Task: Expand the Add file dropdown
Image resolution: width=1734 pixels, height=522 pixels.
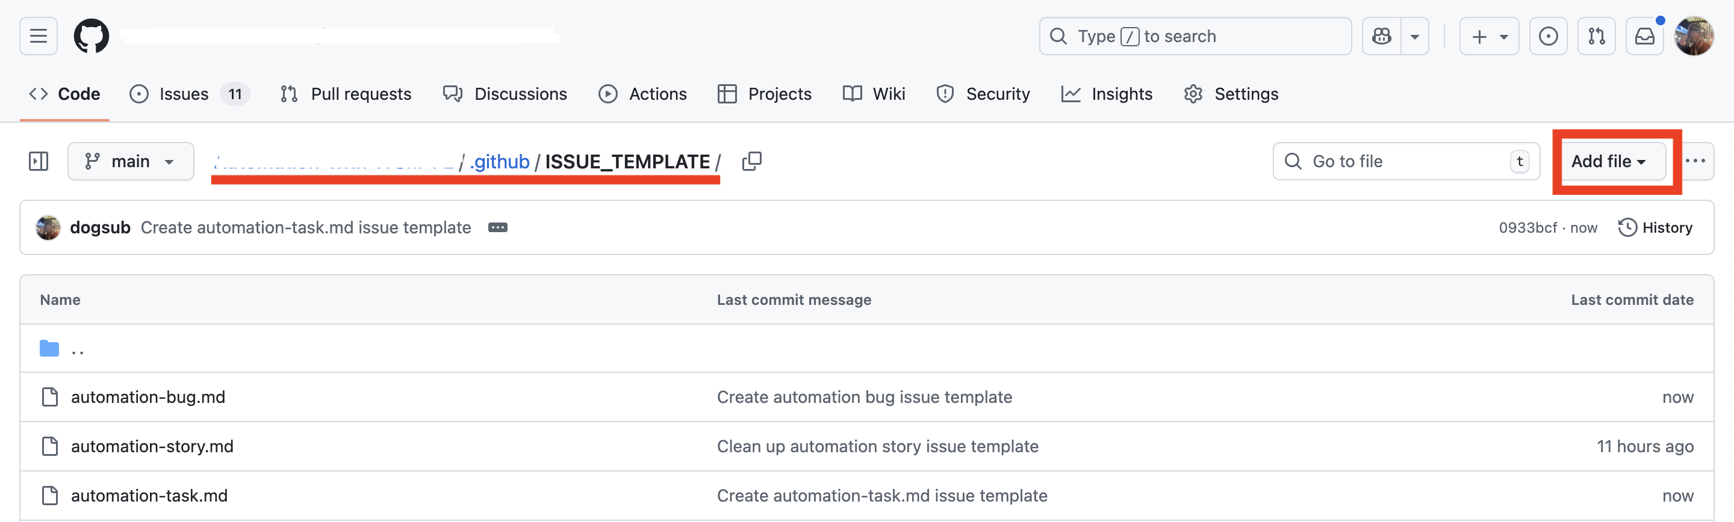Action: pos(1608,161)
